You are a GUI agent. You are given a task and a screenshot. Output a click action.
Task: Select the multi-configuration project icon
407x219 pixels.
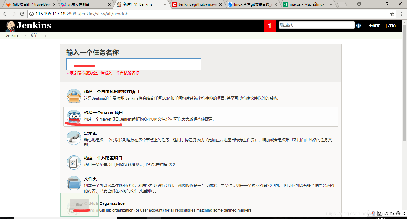[74, 162]
